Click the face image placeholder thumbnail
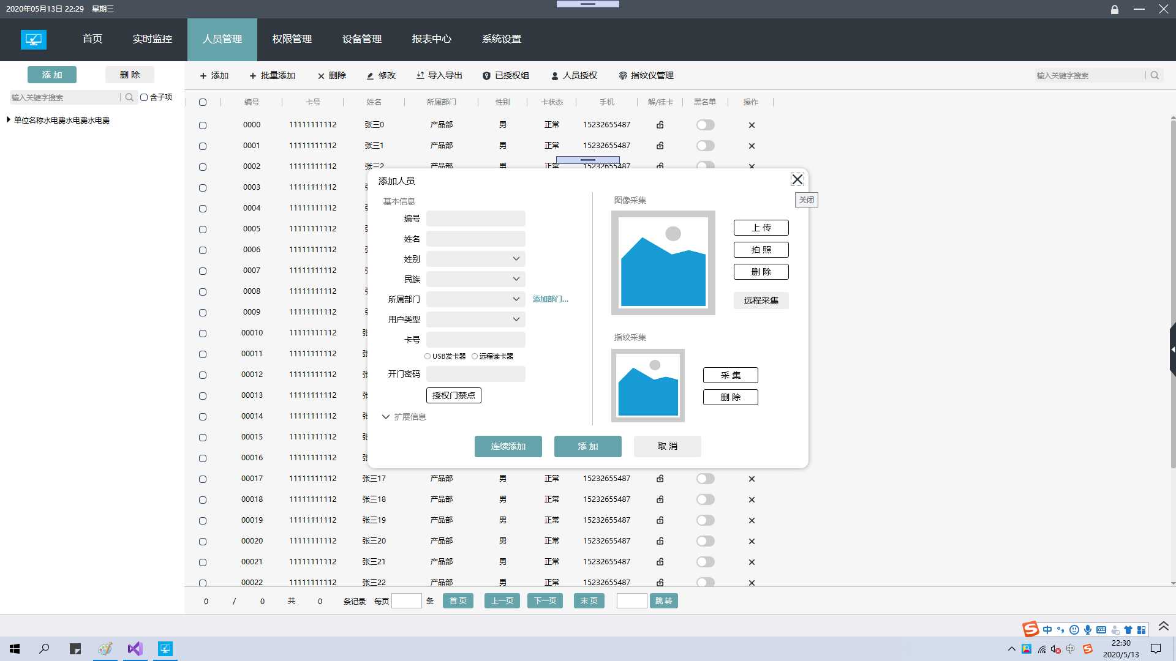The image size is (1176, 661). 663,263
